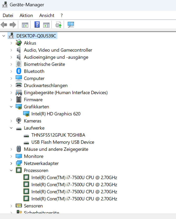Viewport: 176px width, 219px height.
Task: Expand the Akkus category
Action: [x=11, y=43]
